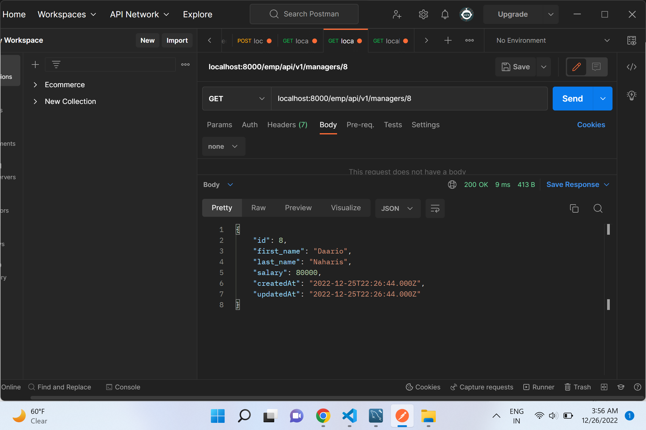Open the response format dropdown showing JSON
The height and width of the screenshot is (430, 646).
(397, 208)
